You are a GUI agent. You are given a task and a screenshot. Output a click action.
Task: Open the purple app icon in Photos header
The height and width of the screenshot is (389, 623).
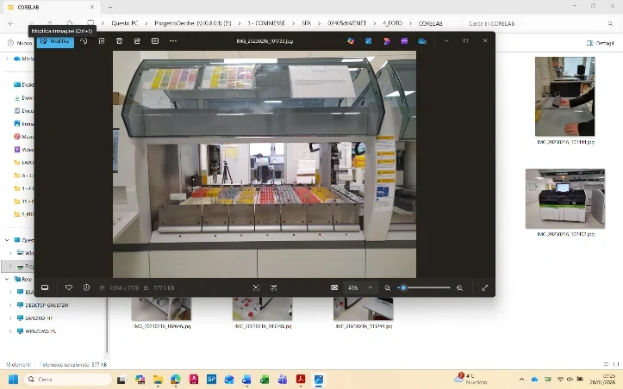(x=404, y=41)
